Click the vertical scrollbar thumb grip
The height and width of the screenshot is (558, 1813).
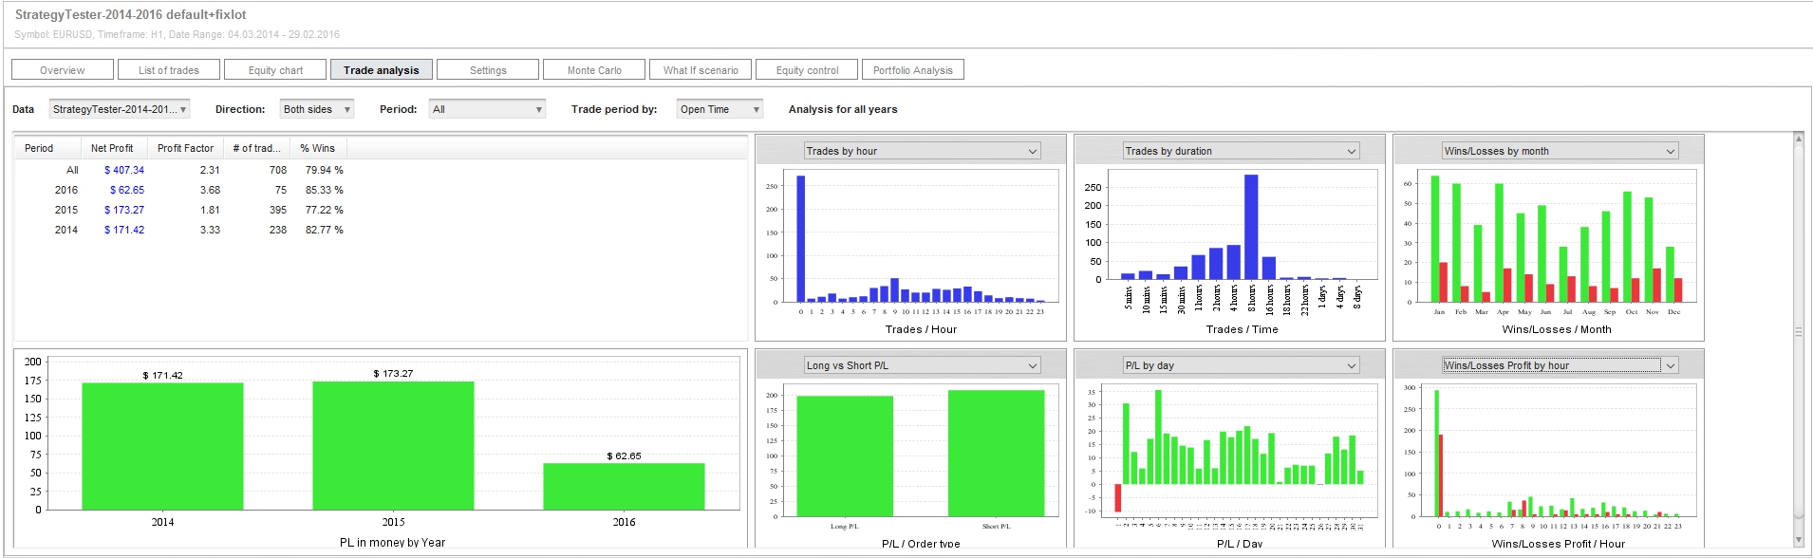1798,332
